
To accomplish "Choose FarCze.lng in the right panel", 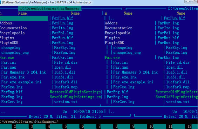I will (x=124, y=87).
